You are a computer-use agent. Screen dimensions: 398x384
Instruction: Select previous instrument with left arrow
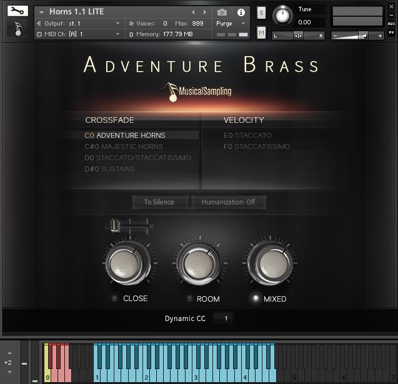[193, 12]
